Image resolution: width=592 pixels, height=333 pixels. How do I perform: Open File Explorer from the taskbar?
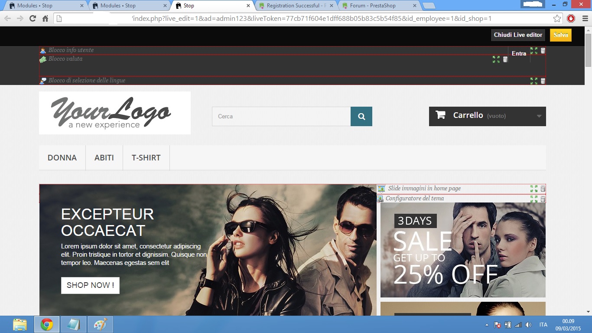point(20,324)
